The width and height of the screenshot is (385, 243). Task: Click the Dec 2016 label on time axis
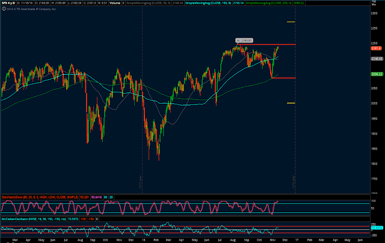[x=285, y=240]
